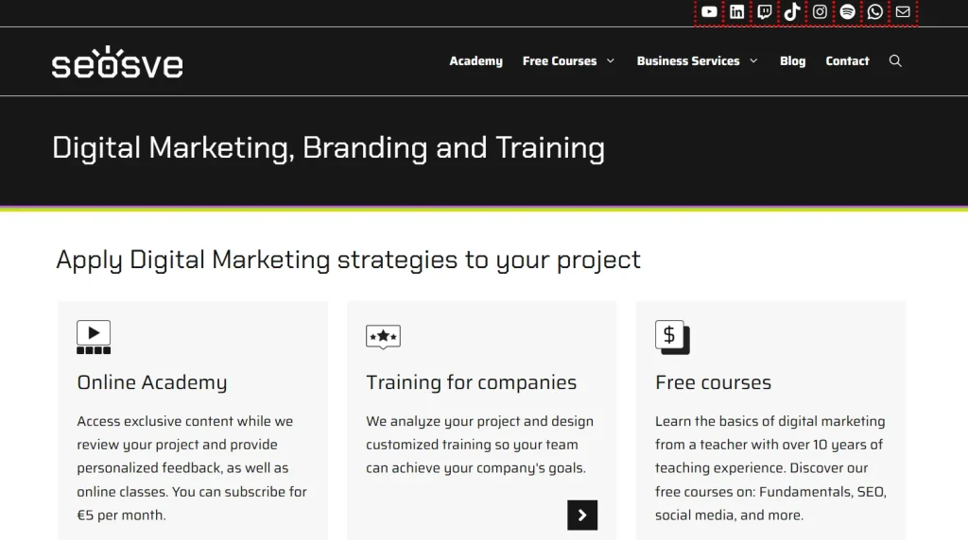This screenshot has height=540, width=968.
Task: Open the Blog menu item
Action: coord(793,61)
